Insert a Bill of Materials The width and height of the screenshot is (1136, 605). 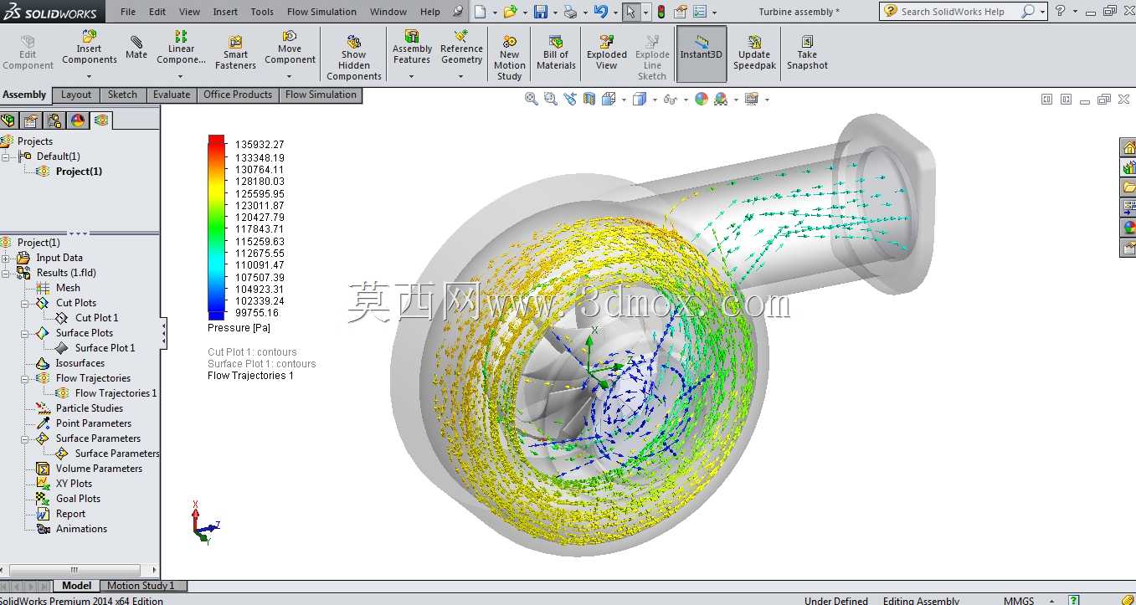point(556,53)
